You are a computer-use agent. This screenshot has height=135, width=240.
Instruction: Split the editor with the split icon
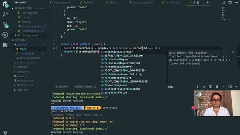coord(230,3)
